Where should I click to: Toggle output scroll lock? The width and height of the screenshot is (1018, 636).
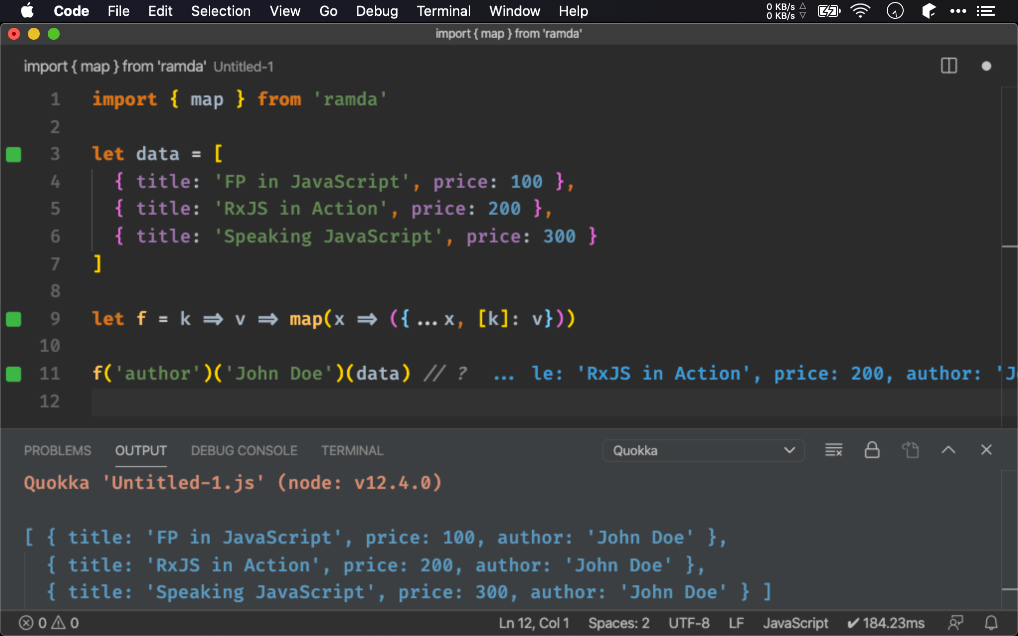pos(872,450)
